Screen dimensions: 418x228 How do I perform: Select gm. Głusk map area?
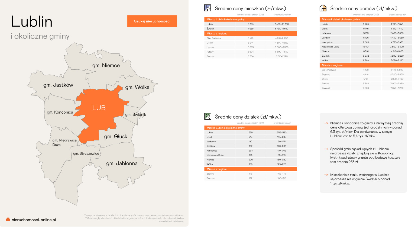point(116,137)
